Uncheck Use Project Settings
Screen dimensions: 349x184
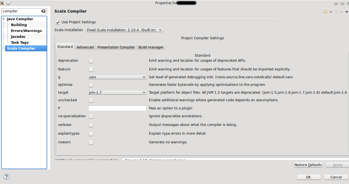tap(58, 22)
